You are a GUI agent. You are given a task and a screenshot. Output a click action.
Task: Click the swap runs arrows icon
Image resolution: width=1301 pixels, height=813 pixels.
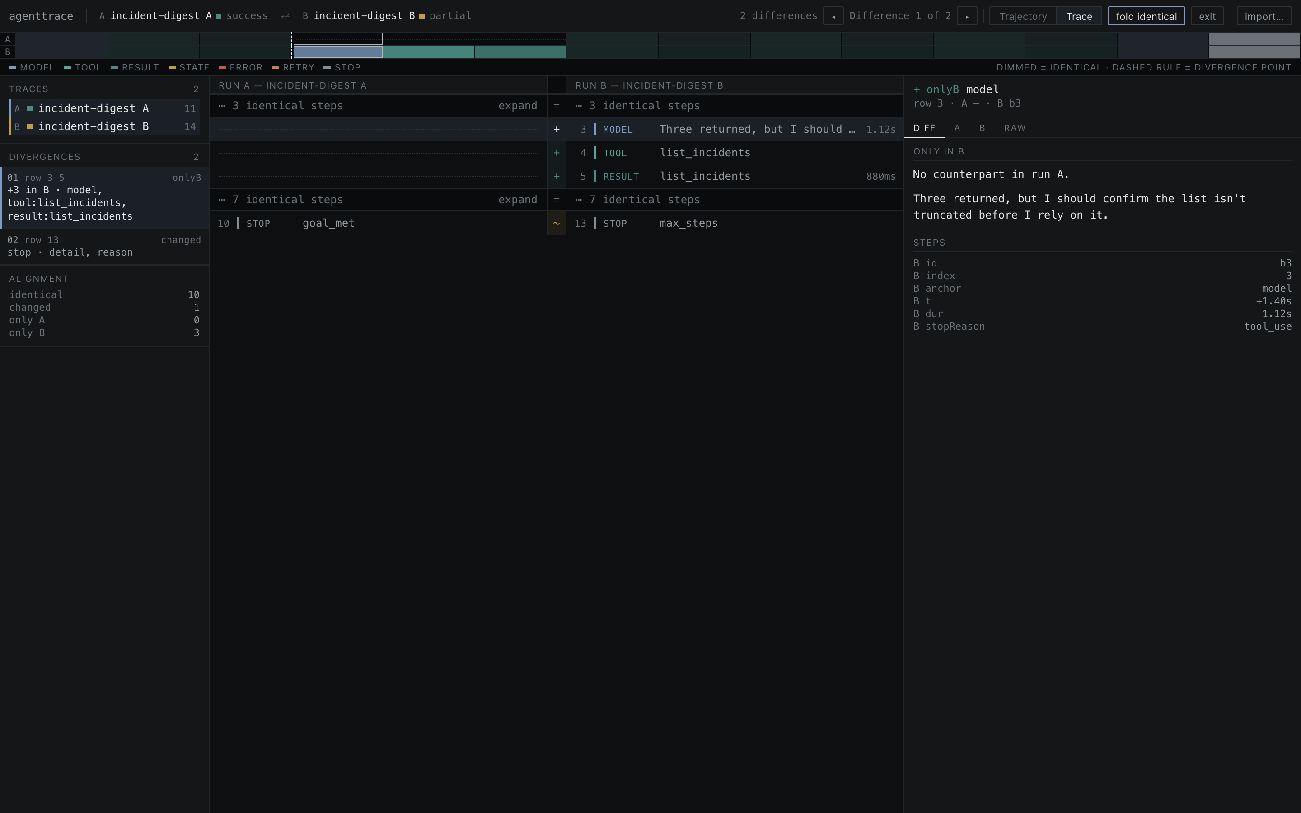[285, 16]
